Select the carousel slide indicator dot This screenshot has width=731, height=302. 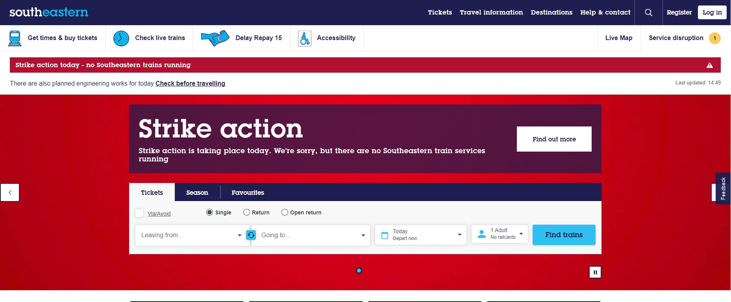(359, 271)
